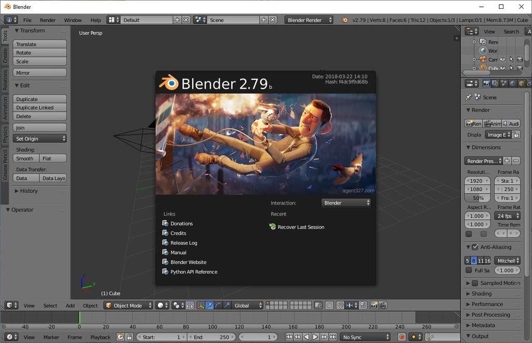
Task: Open the Help menu
Action: [96, 20]
